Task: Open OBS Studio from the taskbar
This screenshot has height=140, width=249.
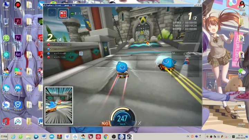Action: tap(114, 137)
